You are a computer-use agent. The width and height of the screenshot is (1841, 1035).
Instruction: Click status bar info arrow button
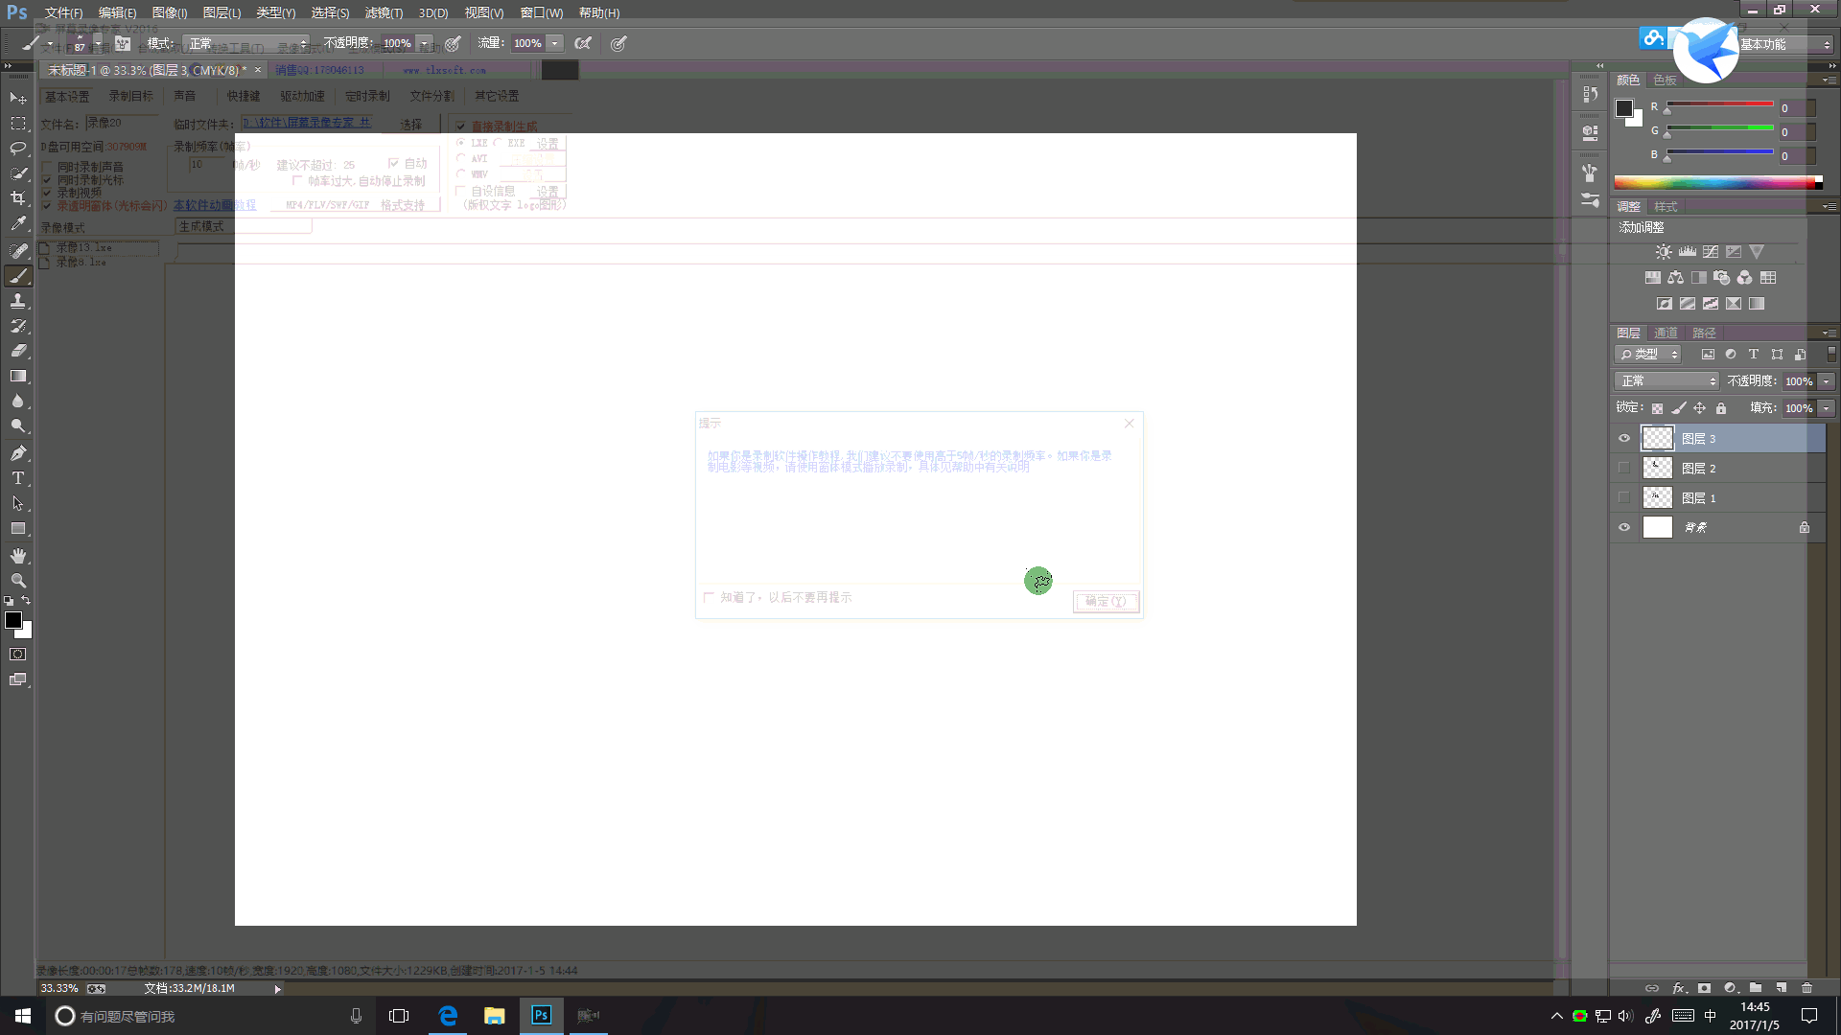coord(277,989)
